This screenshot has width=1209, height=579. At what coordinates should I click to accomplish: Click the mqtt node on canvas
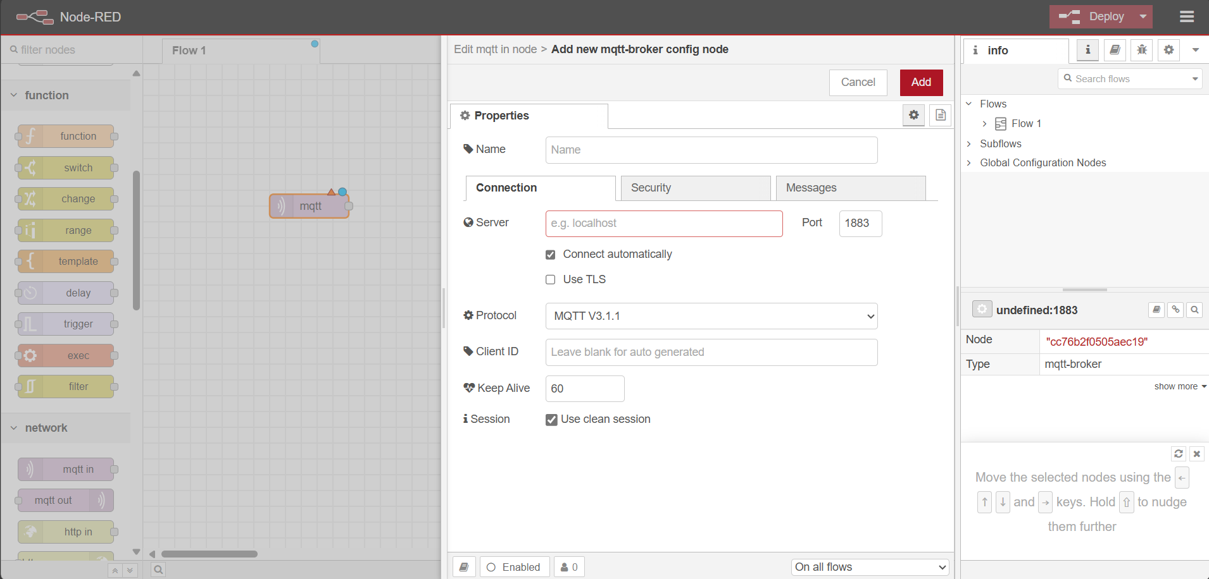(x=310, y=206)
